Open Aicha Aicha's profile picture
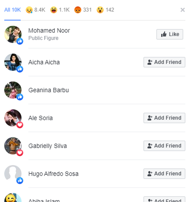 point(13,62)
